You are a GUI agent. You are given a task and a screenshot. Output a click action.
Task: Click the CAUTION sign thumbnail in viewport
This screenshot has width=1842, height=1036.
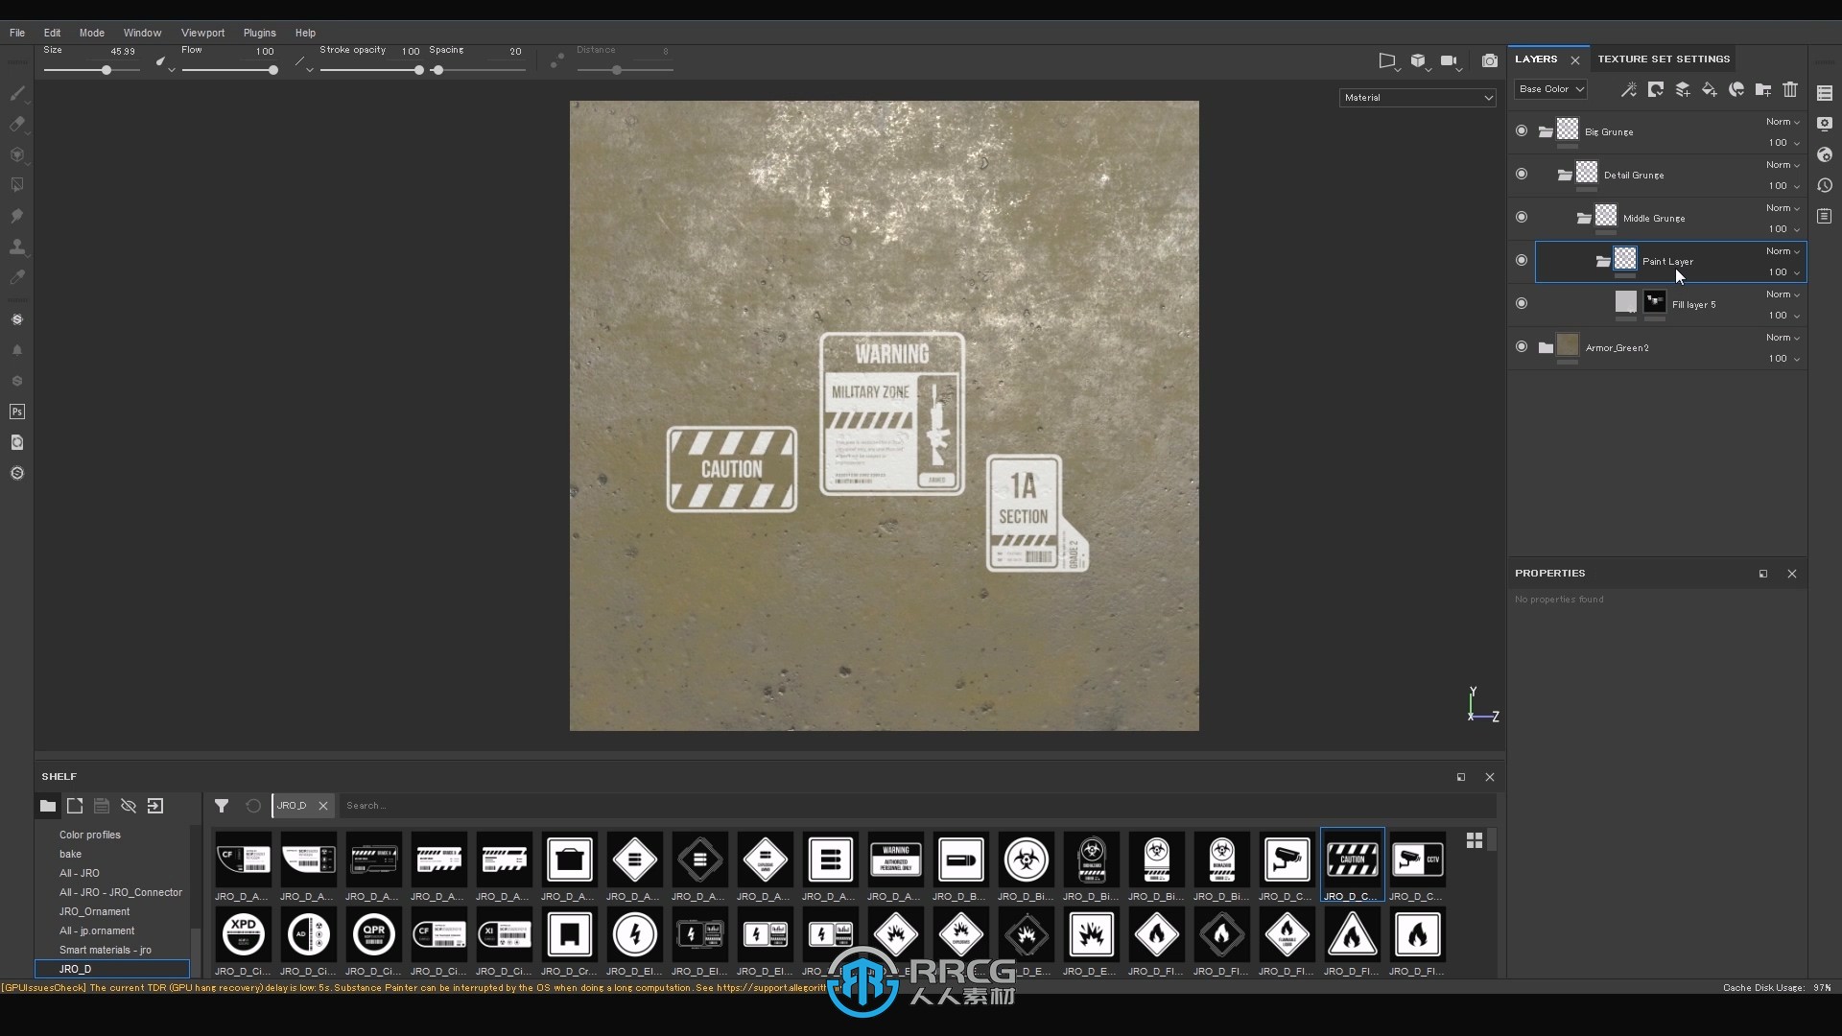pos(731,468)
